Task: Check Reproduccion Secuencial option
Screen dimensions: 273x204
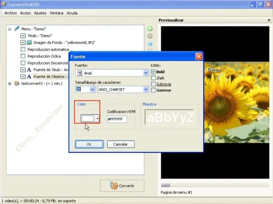Action: (23, 63)
